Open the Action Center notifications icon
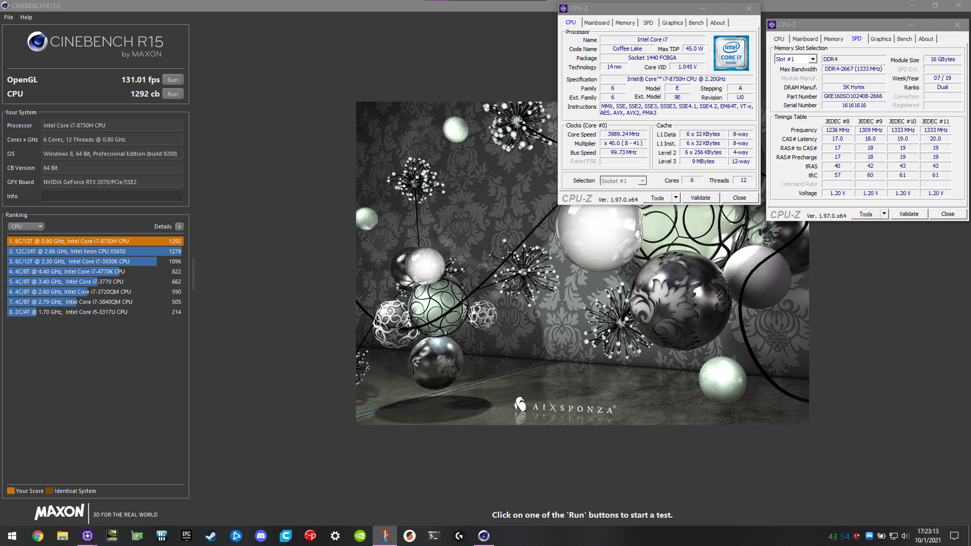This screenshot has width=971, height=546. click(954, 536)
